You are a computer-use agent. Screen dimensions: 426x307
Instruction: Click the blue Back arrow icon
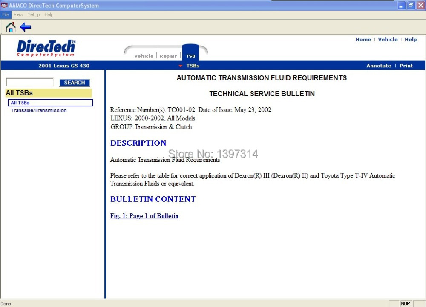coord(26,27)
